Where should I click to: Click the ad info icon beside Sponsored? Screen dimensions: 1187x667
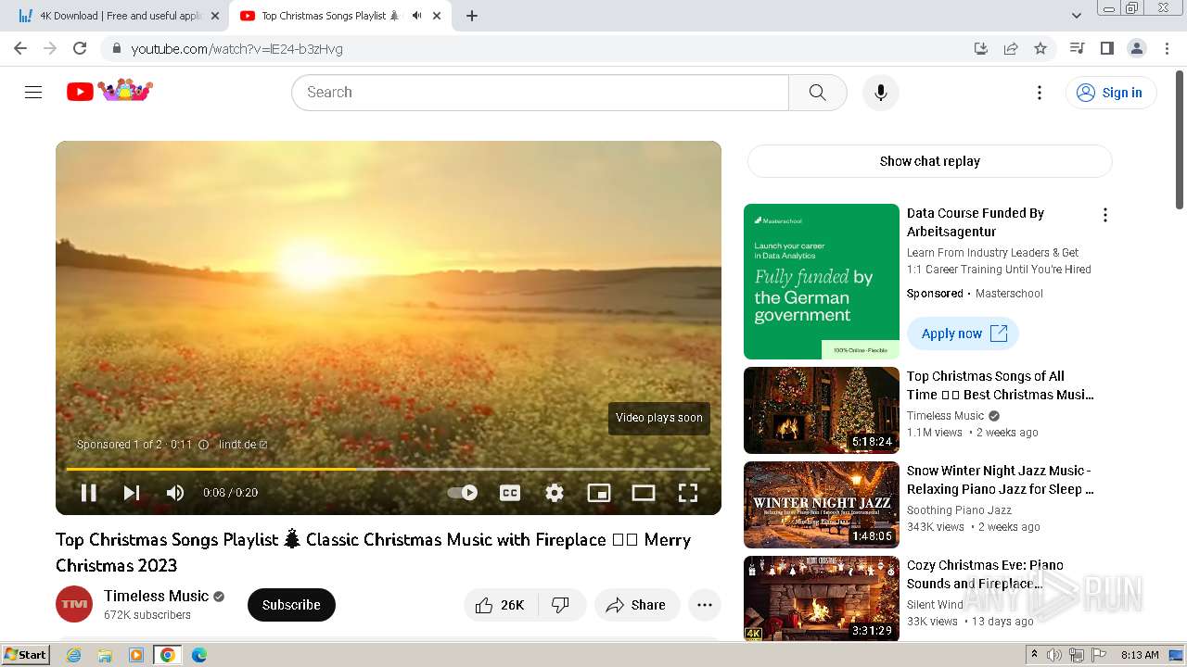coord(203,445)
